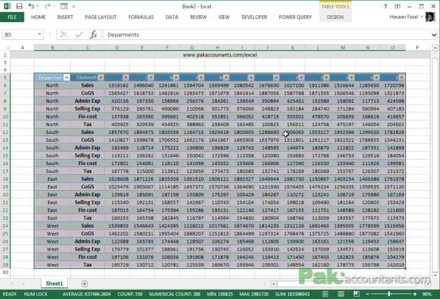Click vertical scrollbar down arrow
The width and height of the screenshot is (440, 299).
(x=435, y=276)
